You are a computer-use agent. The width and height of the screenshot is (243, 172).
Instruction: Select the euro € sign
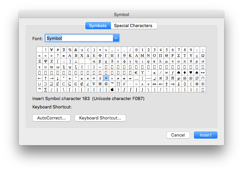point(136,73)
